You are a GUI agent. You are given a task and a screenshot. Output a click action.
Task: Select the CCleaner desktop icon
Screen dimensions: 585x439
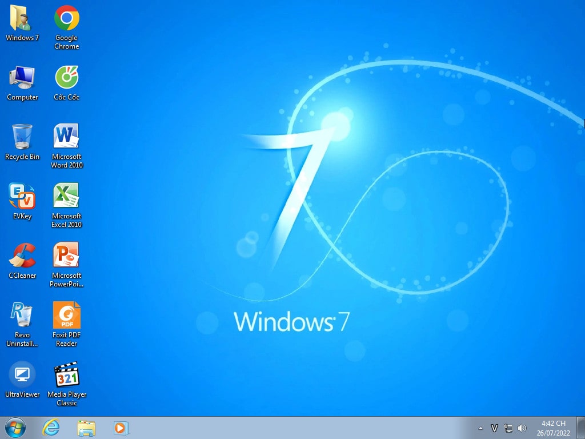point(22,261)
